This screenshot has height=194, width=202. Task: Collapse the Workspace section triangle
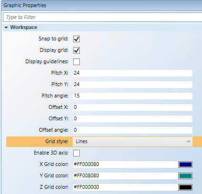coord(6,28)
